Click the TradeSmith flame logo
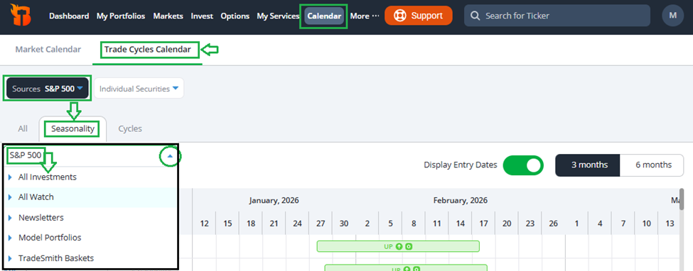693x271 pixels. [x=19, y=16]
